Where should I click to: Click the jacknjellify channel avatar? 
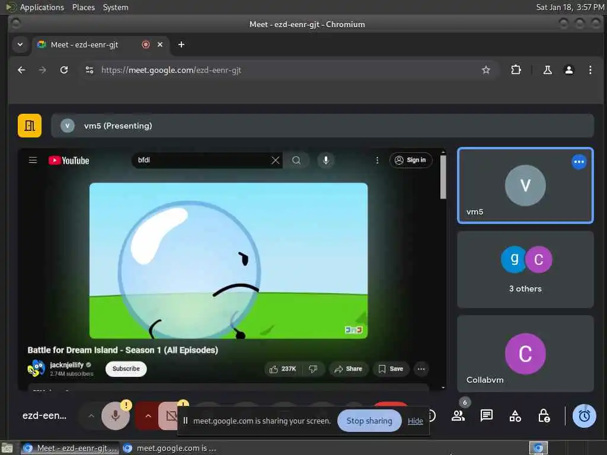coord(36,369)
